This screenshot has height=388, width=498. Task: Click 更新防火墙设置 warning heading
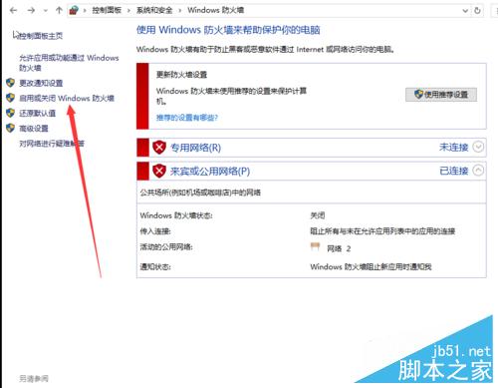pyautogui.click(x=181, y=75)
